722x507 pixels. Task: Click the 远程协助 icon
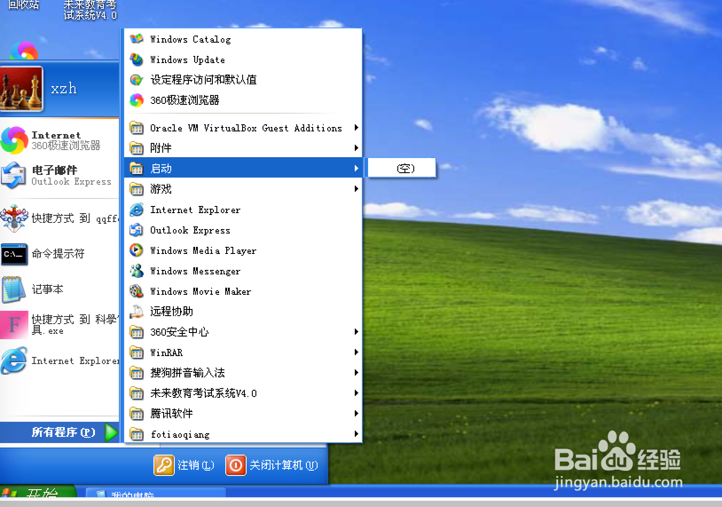coord(137,312)
